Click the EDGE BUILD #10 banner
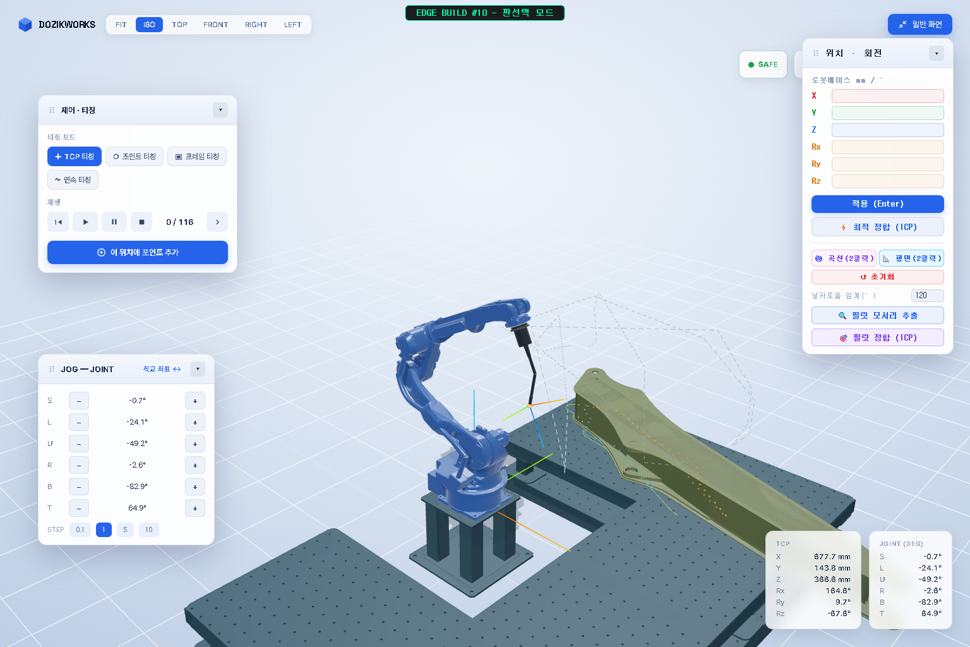Viewport: 970px width, 647px height. (485, 13)
